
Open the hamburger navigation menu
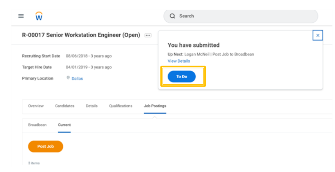click(x=21, y=16)
